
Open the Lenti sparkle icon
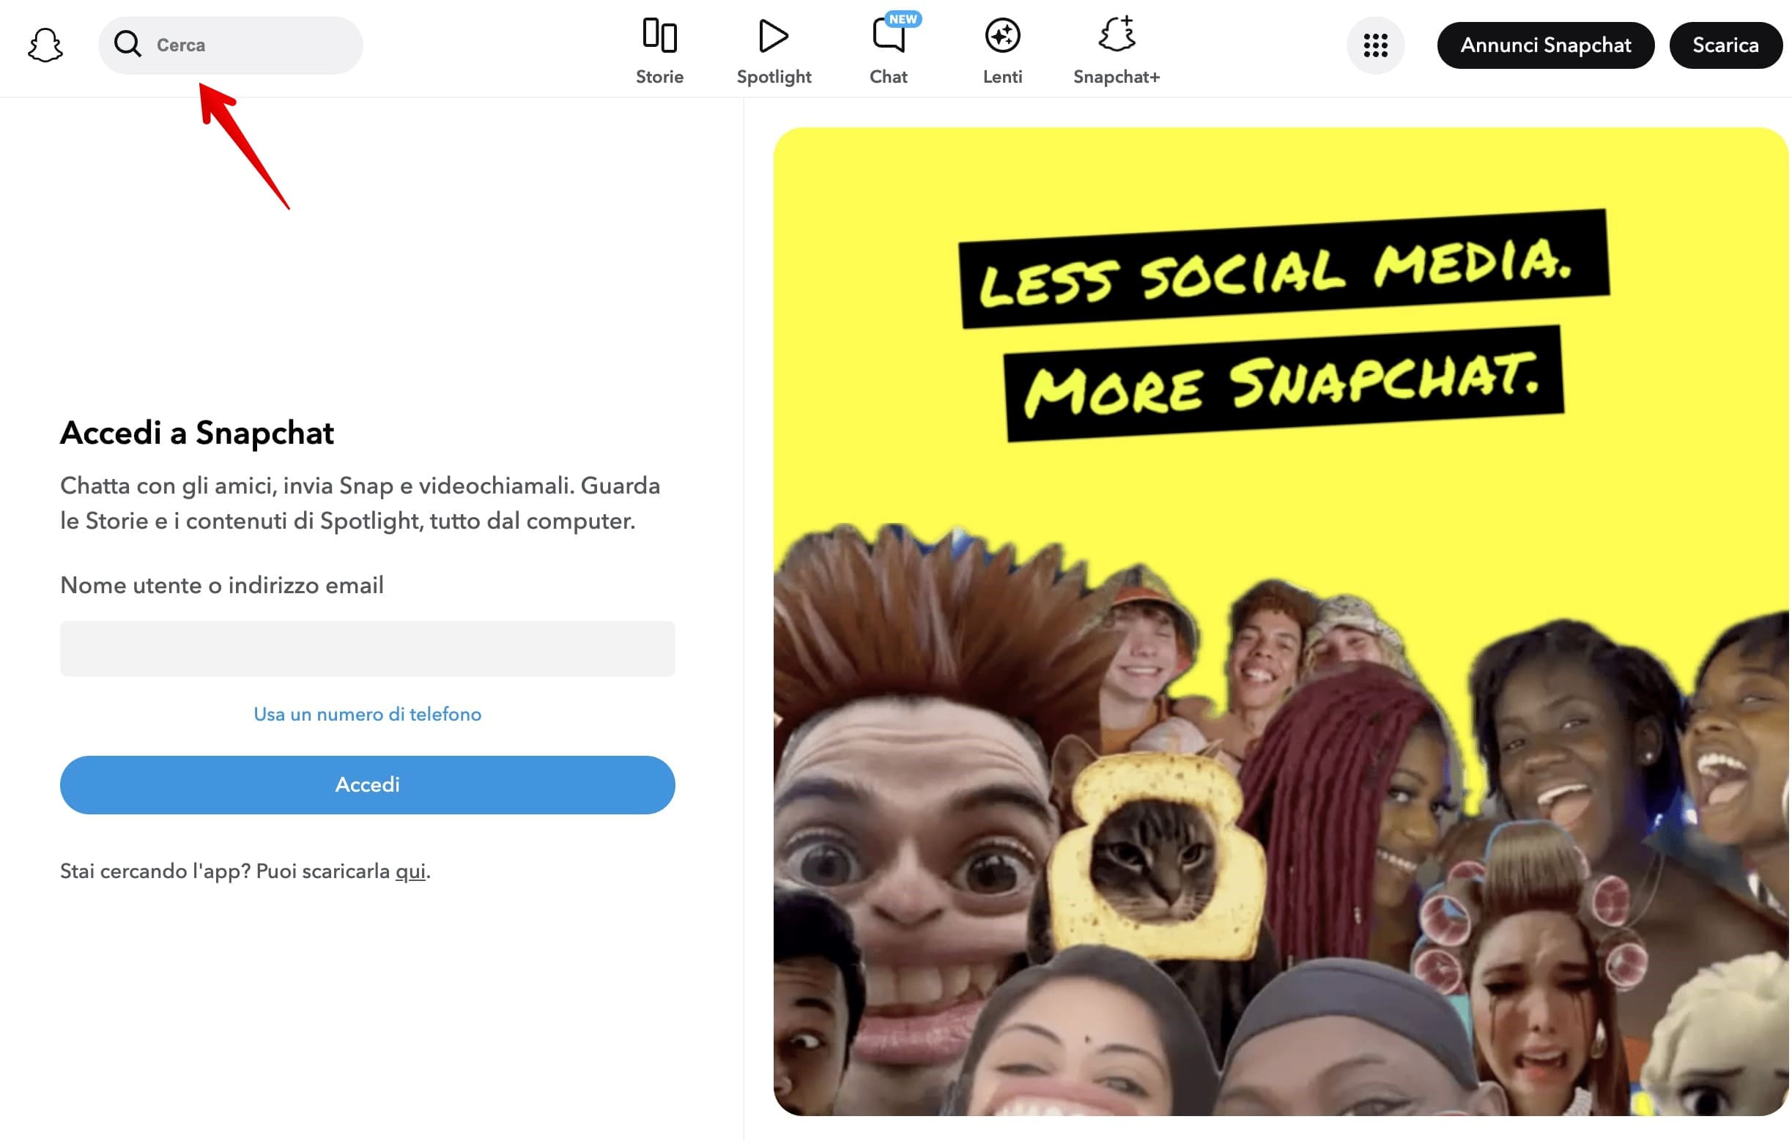pyautogui.click(x=1002, y=35)
